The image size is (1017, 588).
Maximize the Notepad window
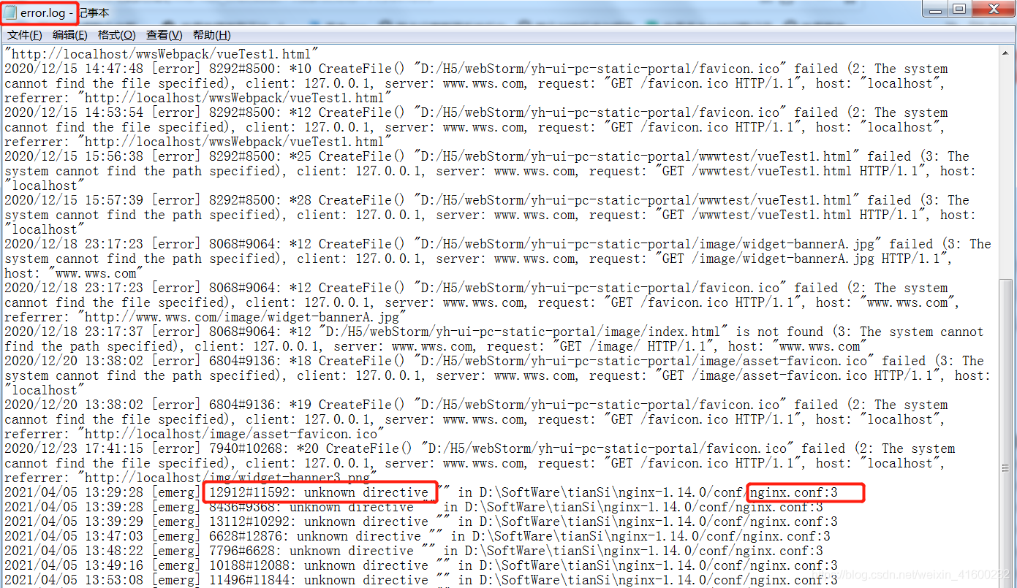click(x=958, y=9)
